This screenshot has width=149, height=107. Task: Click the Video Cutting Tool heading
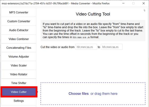(93, 14)
